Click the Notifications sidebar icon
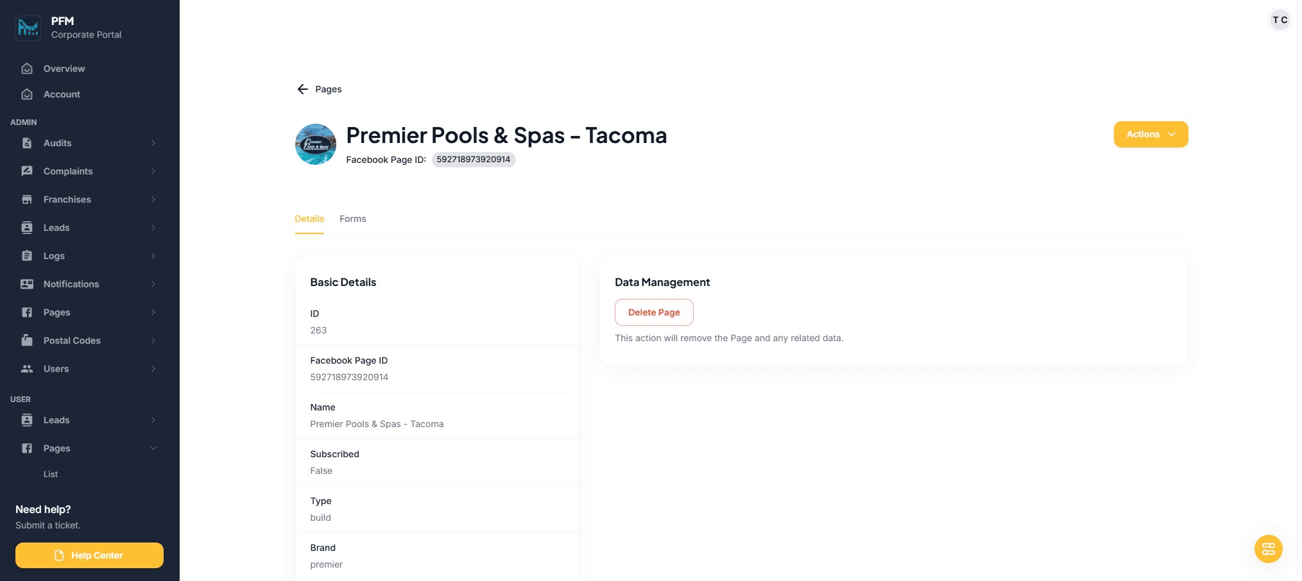This screenshot has height=581, width=1302. 27,284
